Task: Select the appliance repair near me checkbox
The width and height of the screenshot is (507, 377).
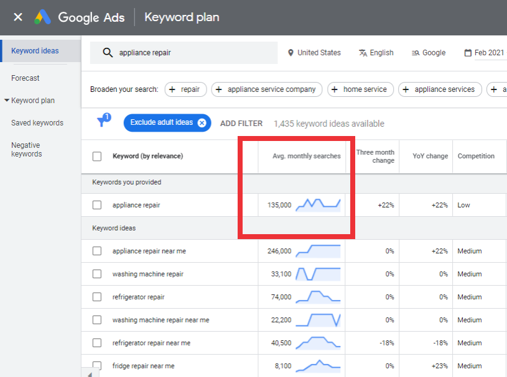Action: point(97,251)
